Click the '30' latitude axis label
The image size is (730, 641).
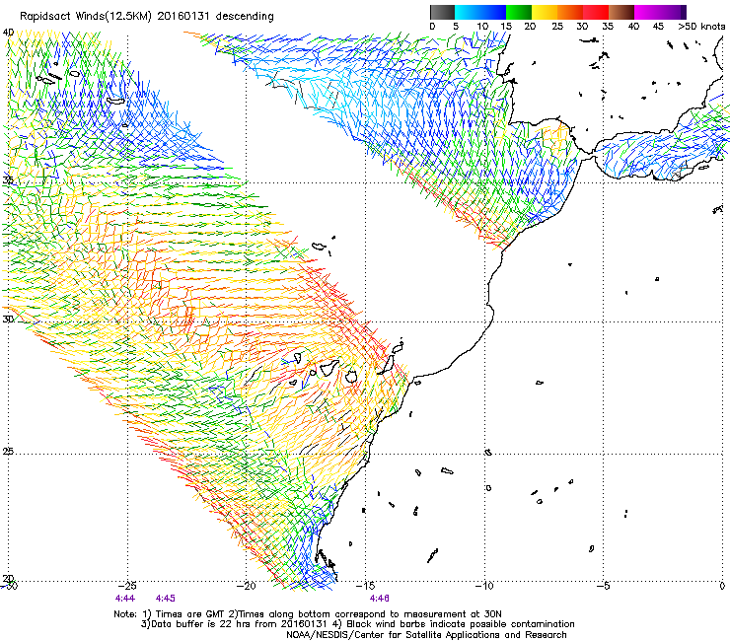pos(8,320)
